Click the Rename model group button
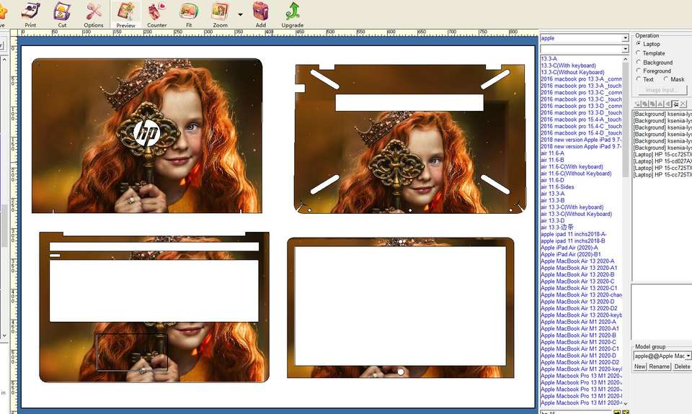The height and width of the screenshot is (414, 692). pos(659,366)
